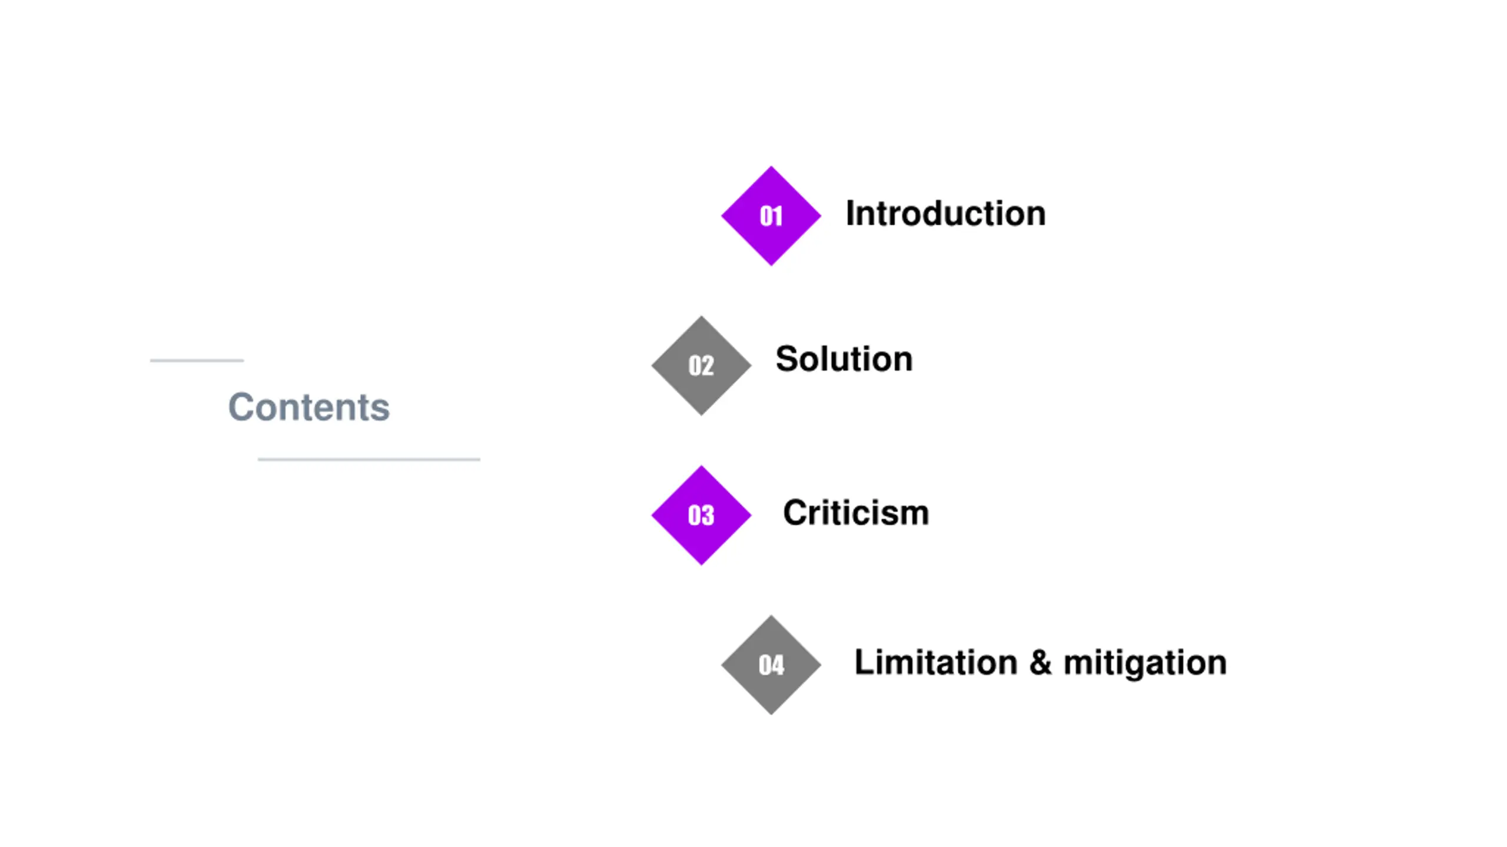The width and height of the screenshot is (1507, 847).
Task: Select the Criticism section label
Action: point(856,512)
